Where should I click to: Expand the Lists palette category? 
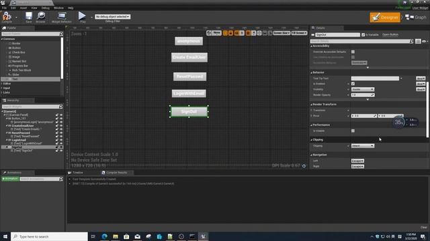coord(2,92)
